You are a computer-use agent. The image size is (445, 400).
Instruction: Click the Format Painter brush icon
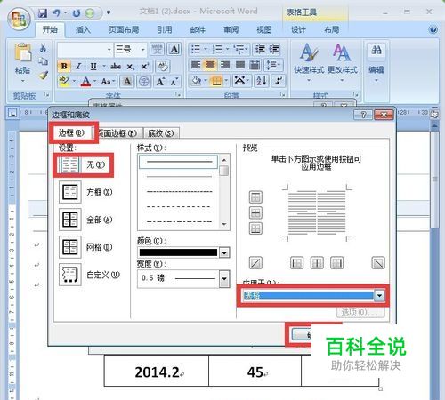[x=44, y=76]
